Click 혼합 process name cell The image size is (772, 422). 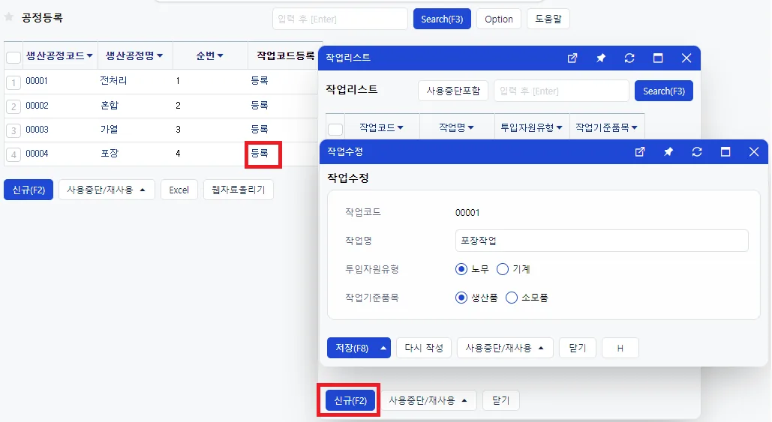click(110, 105)
